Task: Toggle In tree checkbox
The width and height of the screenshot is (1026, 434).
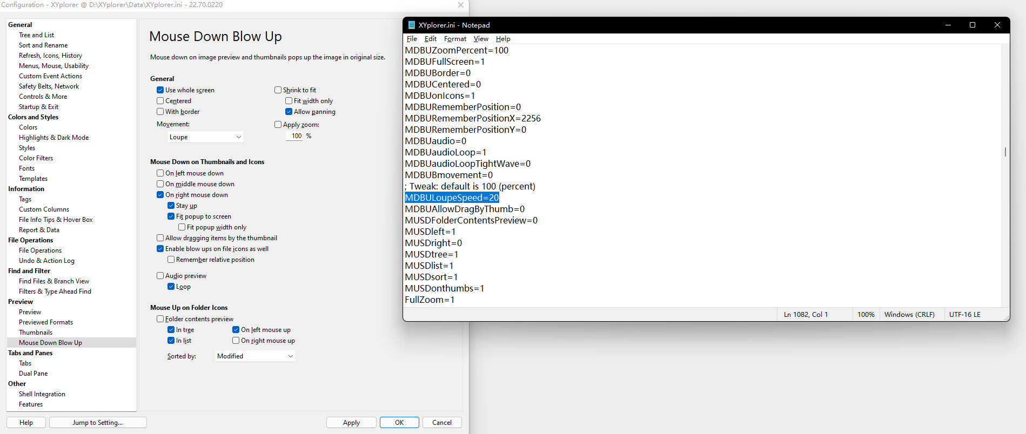Action: tap(171, 330)
